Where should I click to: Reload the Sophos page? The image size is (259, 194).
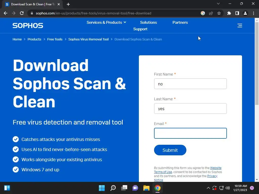22,13
